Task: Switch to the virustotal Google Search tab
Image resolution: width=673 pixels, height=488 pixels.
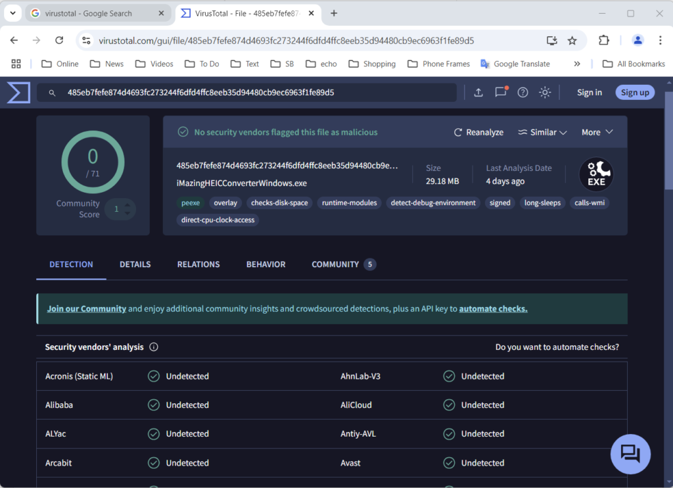Action: click(x=98, y=13)
